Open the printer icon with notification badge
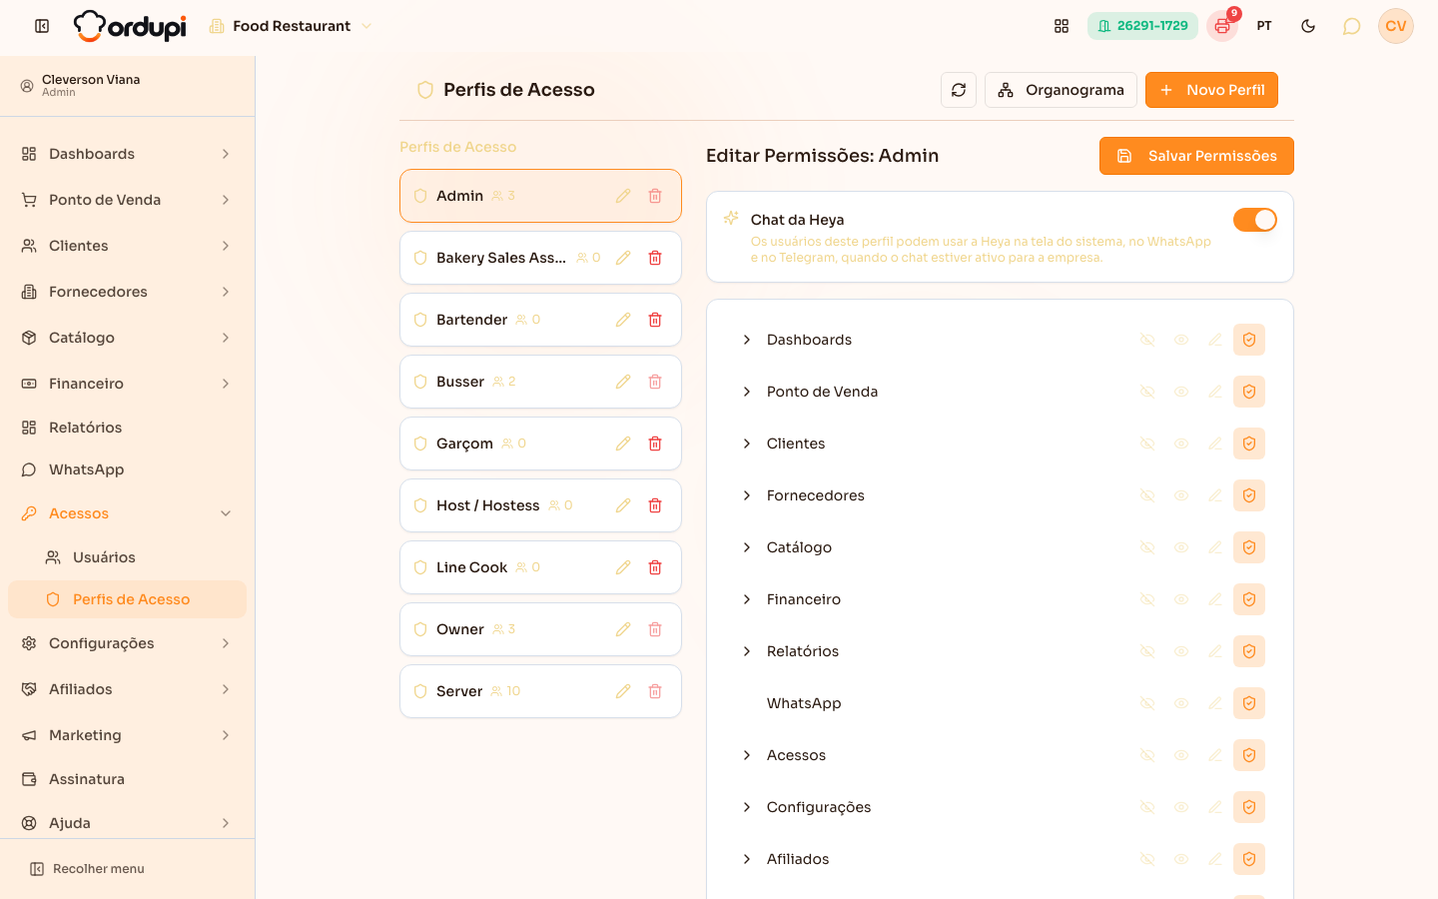1438x899 pixels. click(x=1222, y=26)
